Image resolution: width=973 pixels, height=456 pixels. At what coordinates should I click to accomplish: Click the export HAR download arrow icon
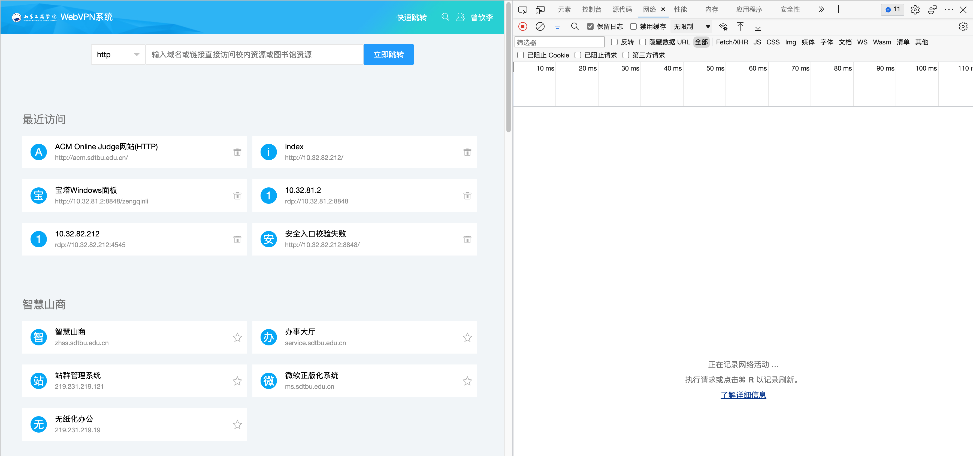pos(758,26)
